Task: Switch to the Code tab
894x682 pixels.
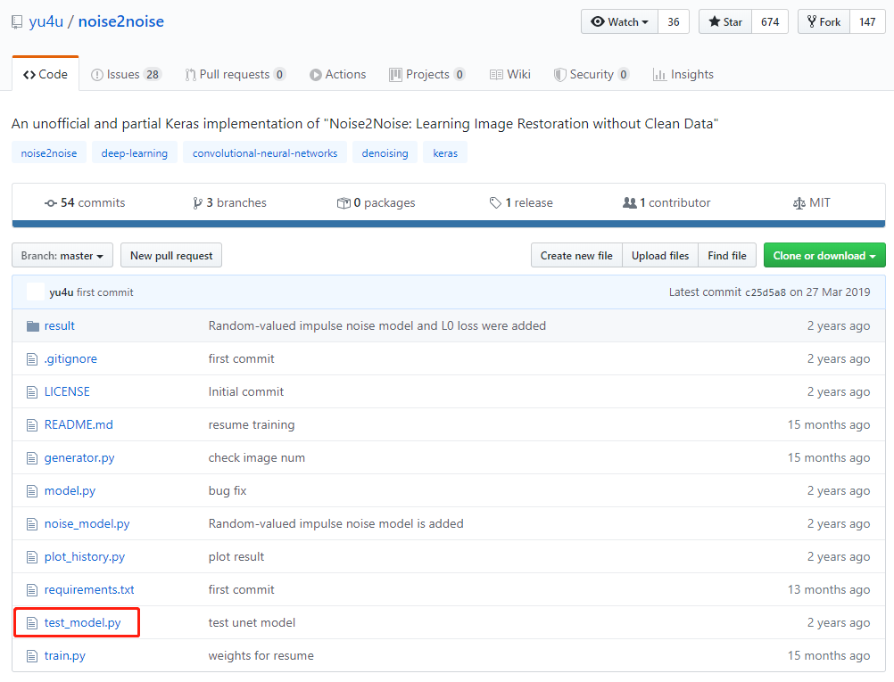Action: point(46,75)
